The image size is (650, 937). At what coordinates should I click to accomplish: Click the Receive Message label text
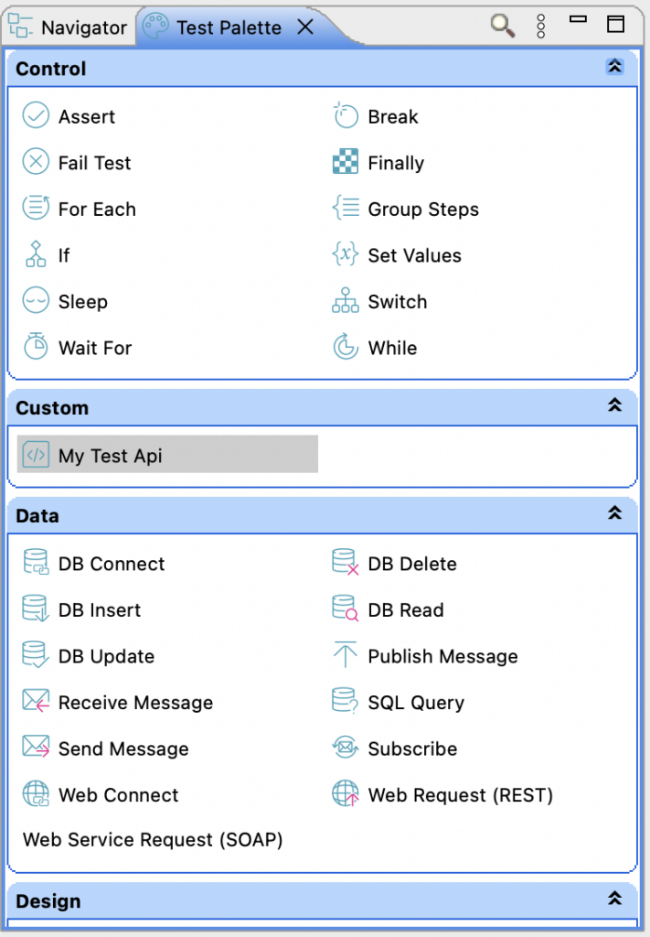[x=135, y=702]
